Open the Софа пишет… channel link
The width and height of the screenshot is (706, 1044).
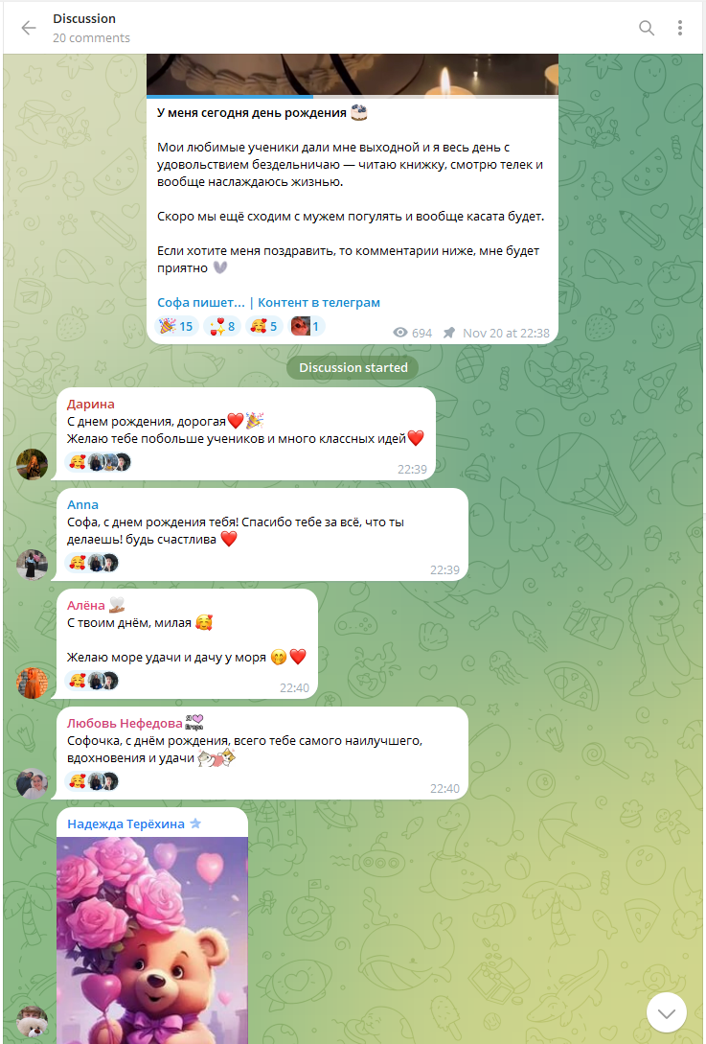click(x=201, y=302)
